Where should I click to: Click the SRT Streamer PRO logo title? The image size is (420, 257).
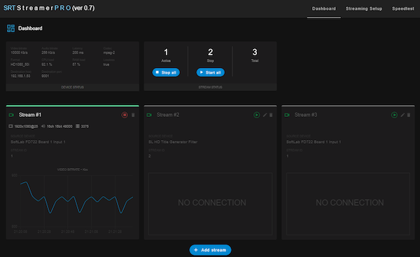49,8
